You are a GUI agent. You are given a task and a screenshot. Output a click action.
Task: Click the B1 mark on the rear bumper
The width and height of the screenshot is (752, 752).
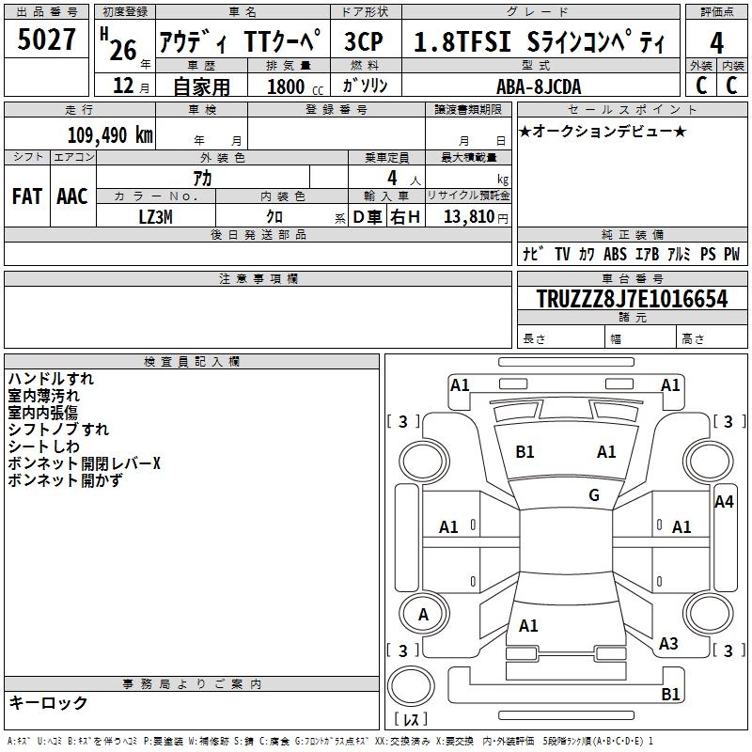point(670,695)
